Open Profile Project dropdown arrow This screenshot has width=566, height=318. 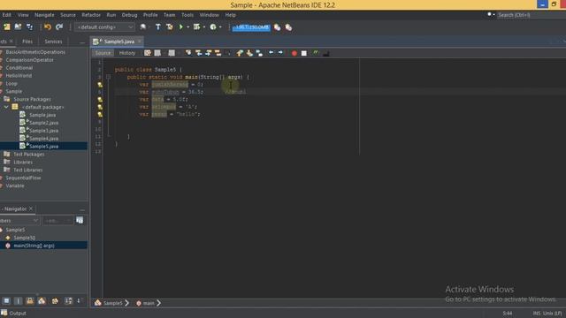click(220, 27)
